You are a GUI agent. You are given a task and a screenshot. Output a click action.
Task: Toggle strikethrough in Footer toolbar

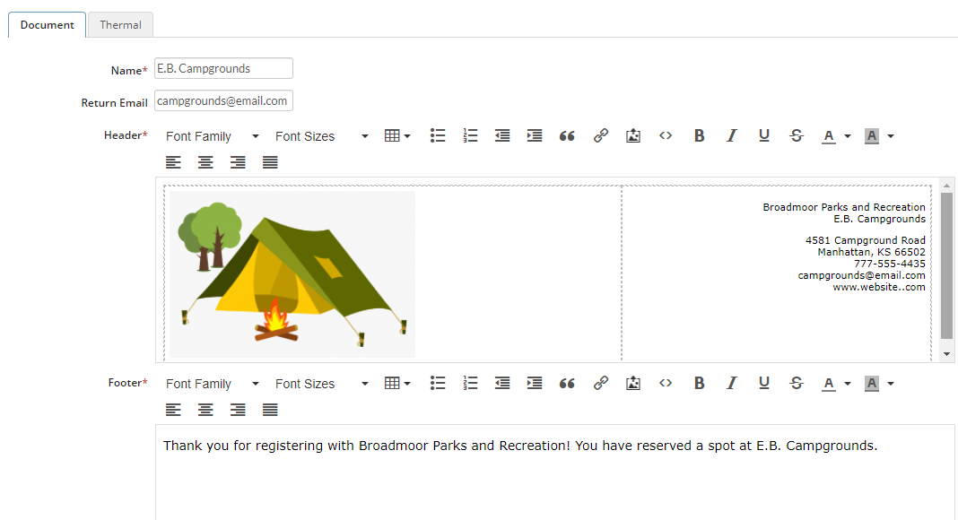coord(797,383)
